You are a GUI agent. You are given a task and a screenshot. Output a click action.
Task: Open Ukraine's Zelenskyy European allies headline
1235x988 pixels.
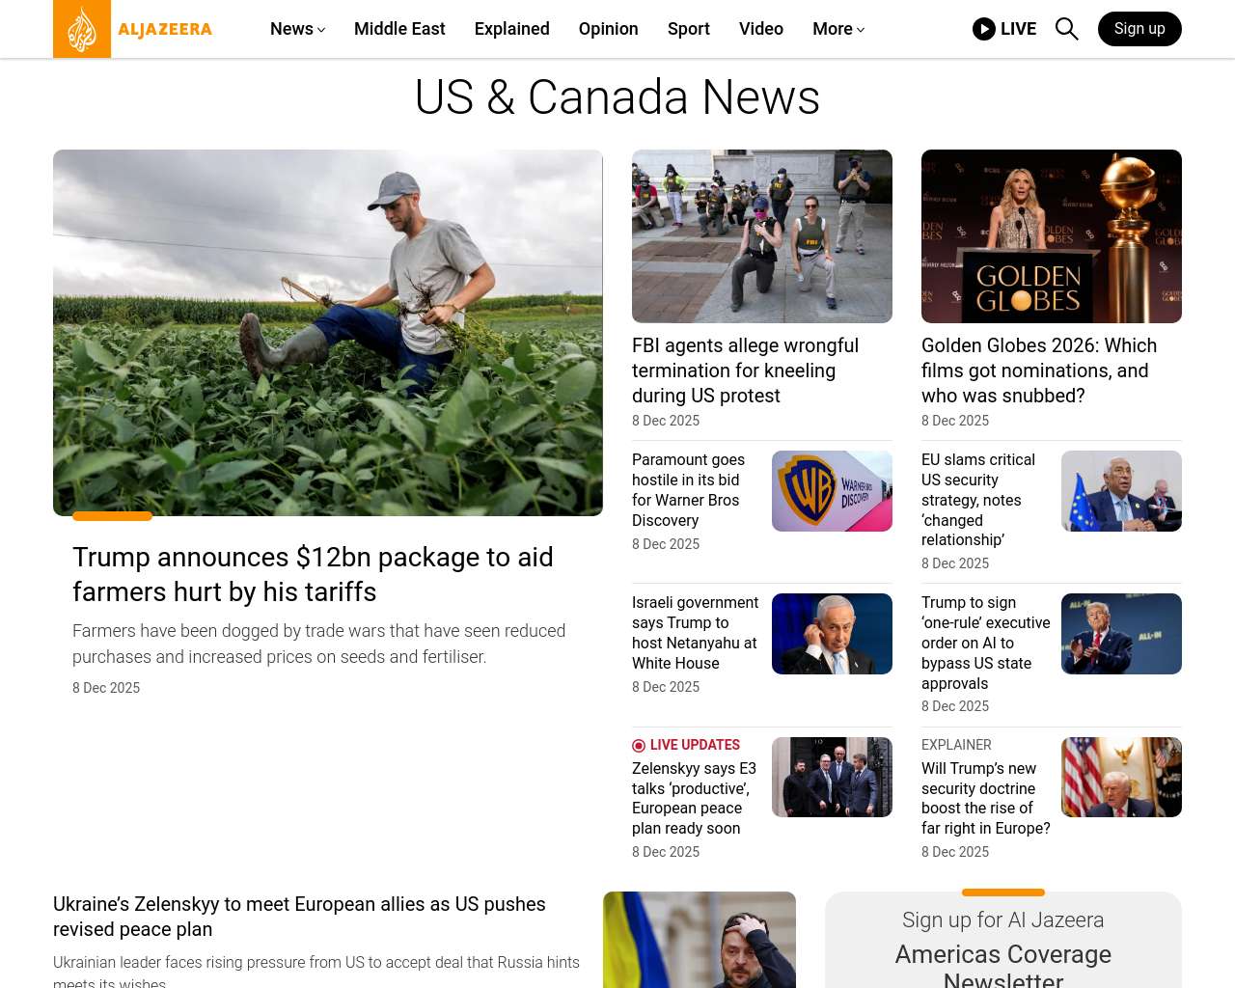click(299, 917)
